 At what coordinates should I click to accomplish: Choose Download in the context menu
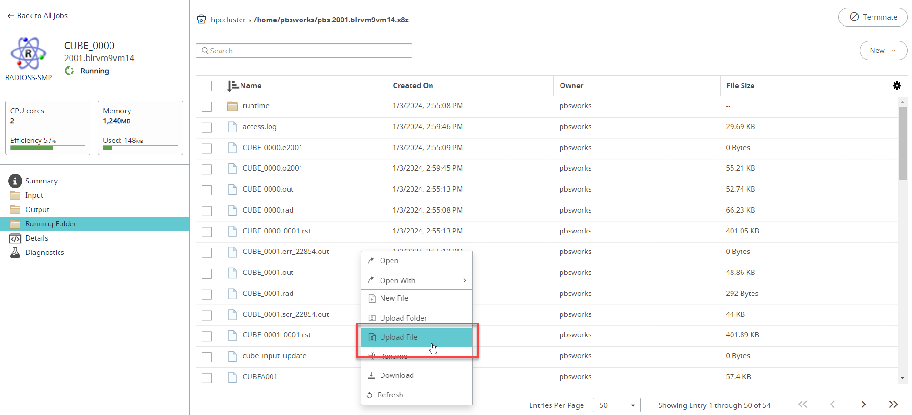417,375
